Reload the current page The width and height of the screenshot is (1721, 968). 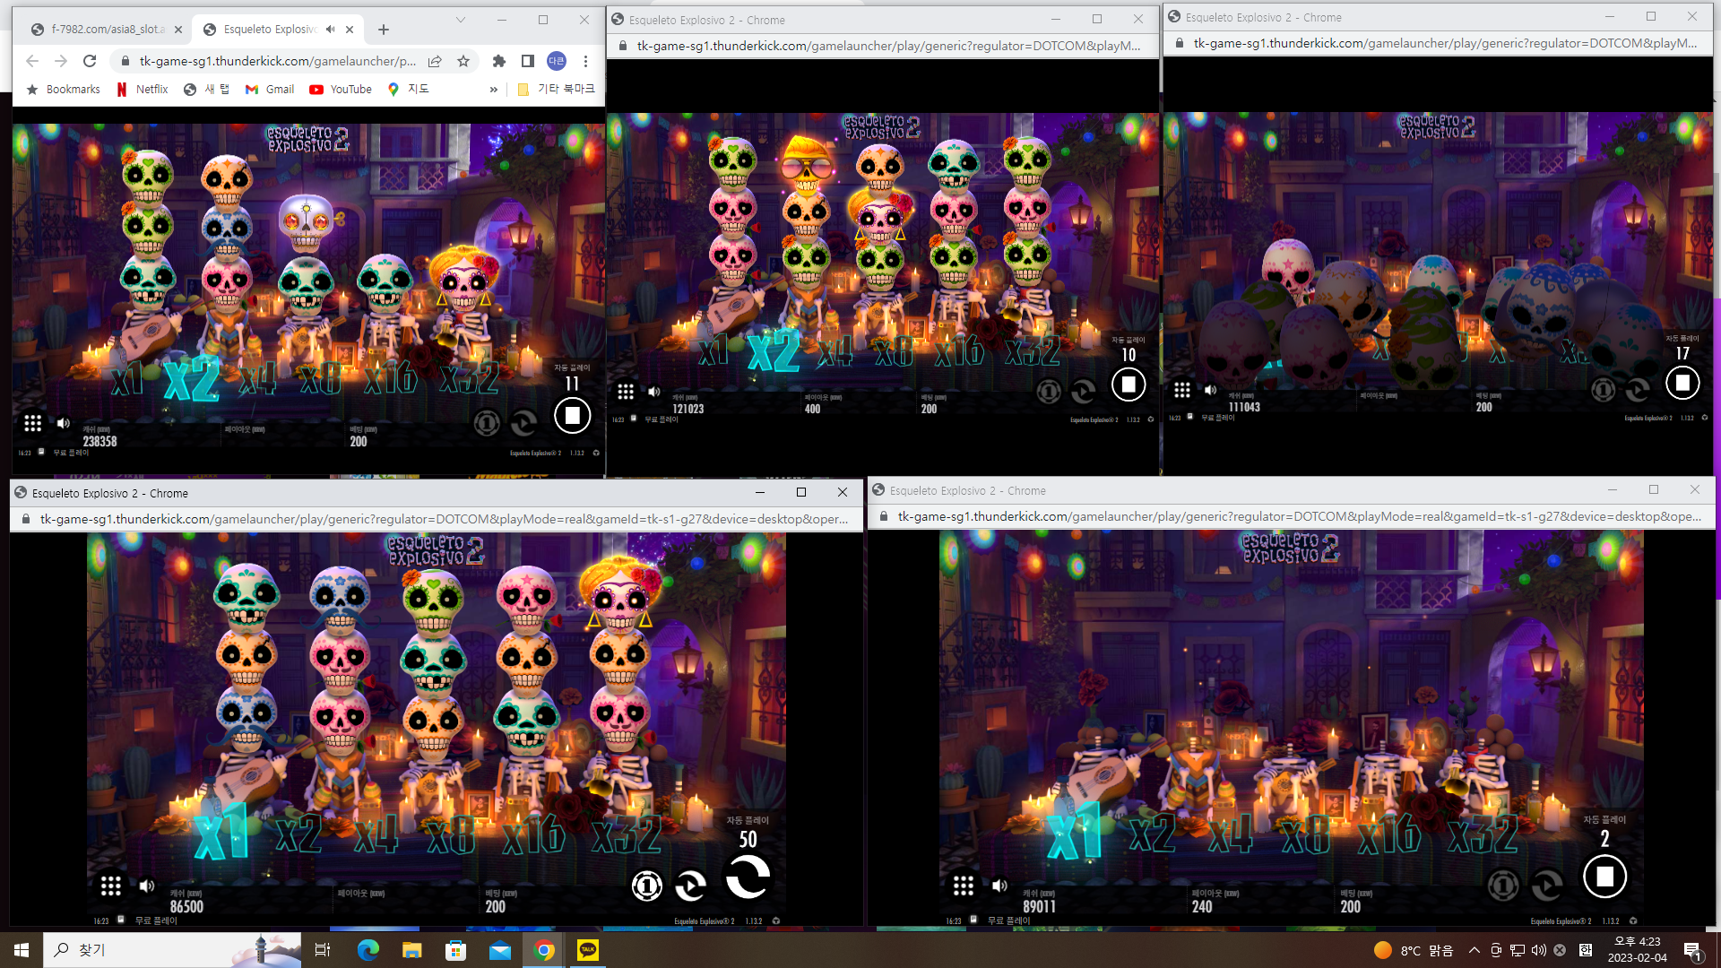tap(90, 61)
